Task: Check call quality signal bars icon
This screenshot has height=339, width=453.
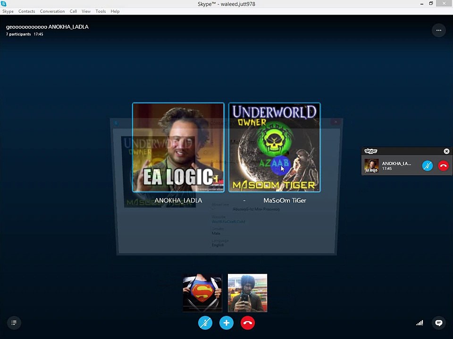Action: coord(419,323)
